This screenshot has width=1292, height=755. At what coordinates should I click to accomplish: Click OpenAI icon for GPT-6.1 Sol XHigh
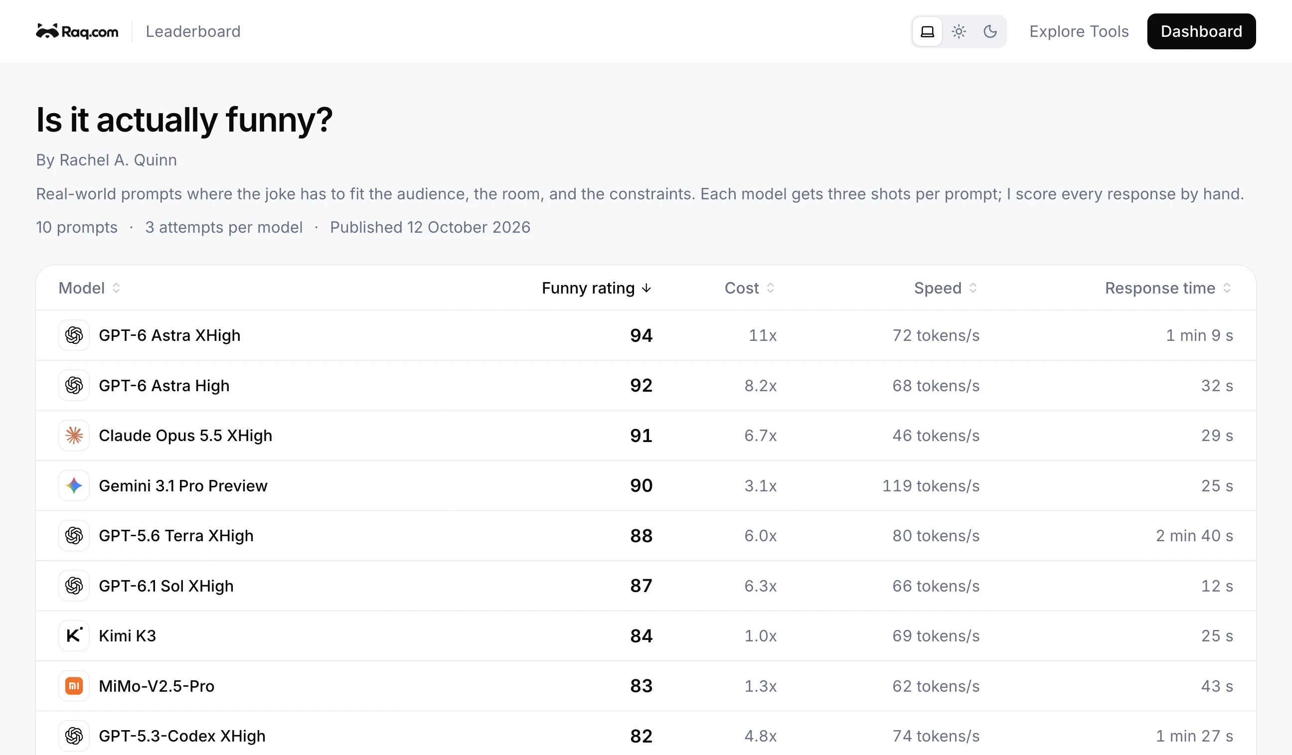pos(74,586)
